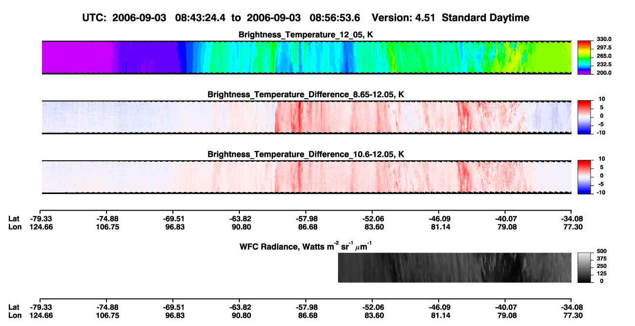Click the WFC Radiance grayscale image strip
This screenshot has height=326, width=635.
click(x=454, y=267)
